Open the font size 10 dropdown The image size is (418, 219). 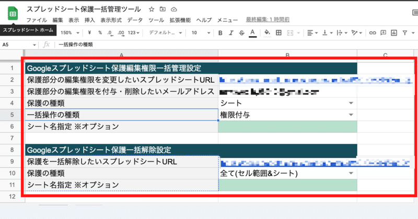[201, 32]
